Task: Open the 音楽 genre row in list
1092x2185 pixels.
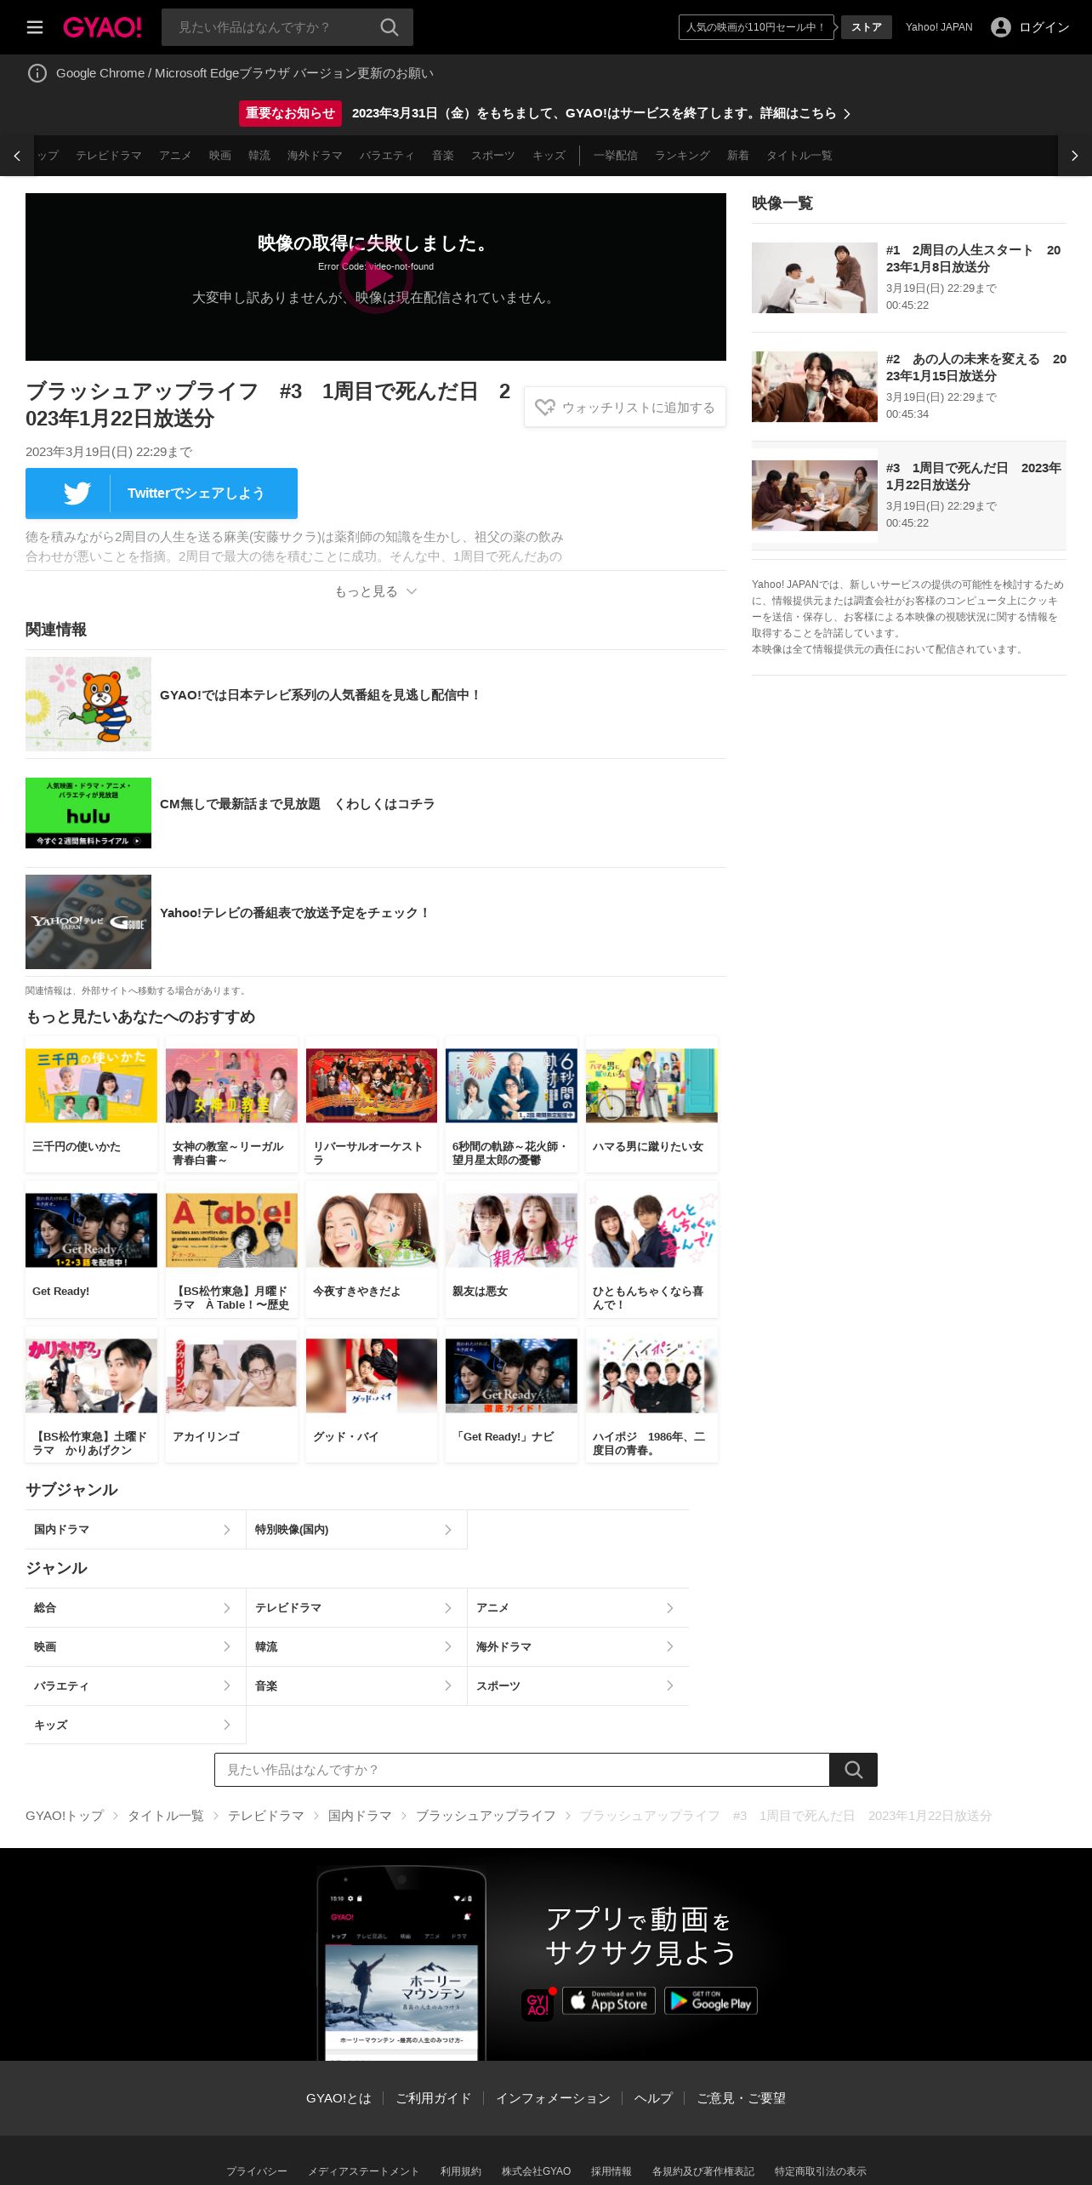Action: tap(356, 1686)
